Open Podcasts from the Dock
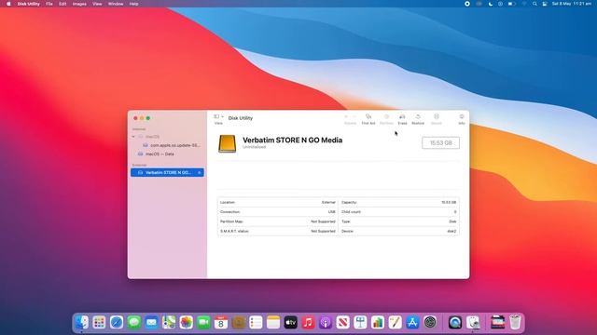This screenshot has height=335, width=597. tap(326, 323)
